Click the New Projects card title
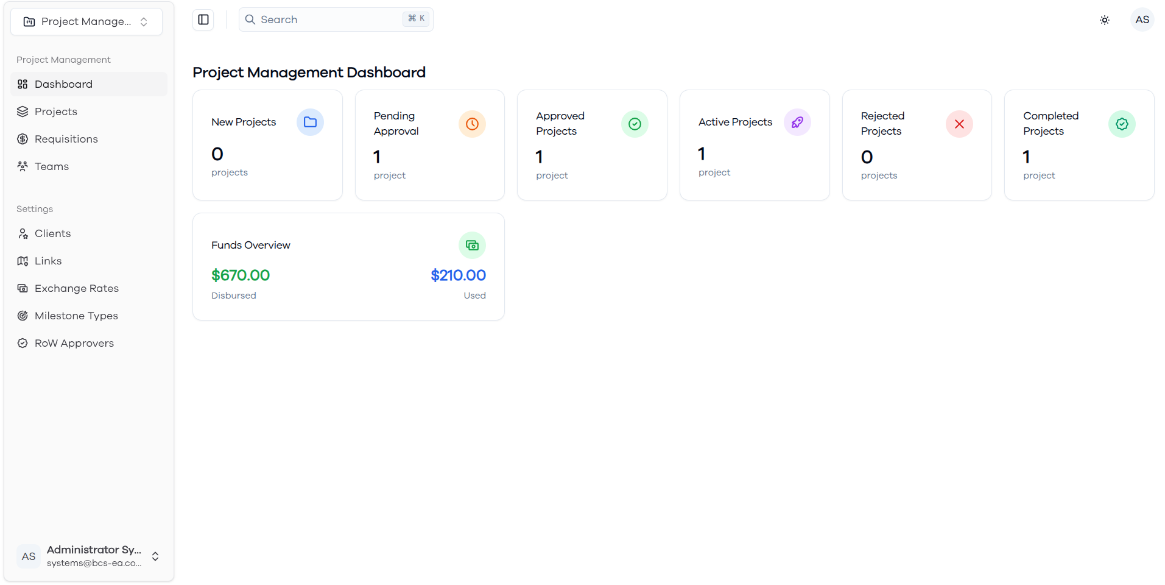This screenshot has height=585, width=1165. (244, 122)
